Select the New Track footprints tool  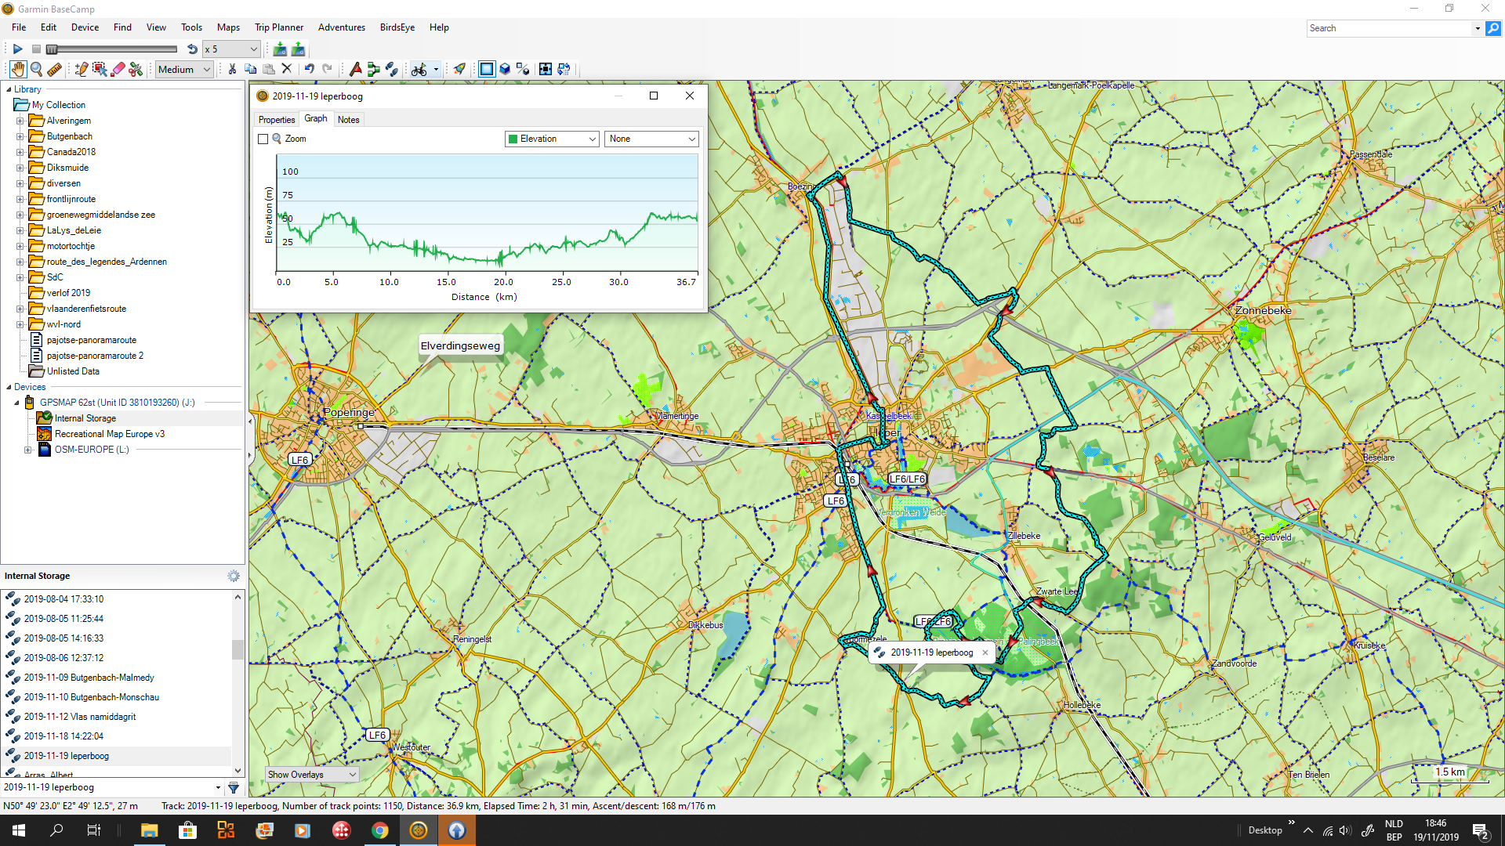[391, 69]
